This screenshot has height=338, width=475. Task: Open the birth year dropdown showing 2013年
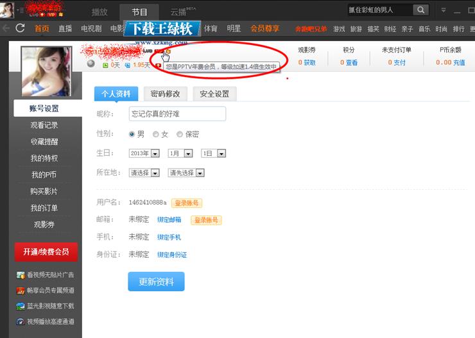click(x=144, y=153)
